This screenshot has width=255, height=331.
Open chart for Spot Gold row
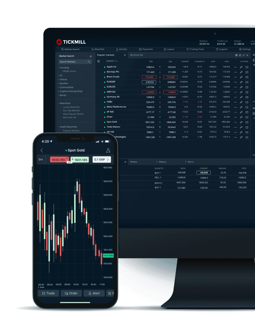click(241, 122)
